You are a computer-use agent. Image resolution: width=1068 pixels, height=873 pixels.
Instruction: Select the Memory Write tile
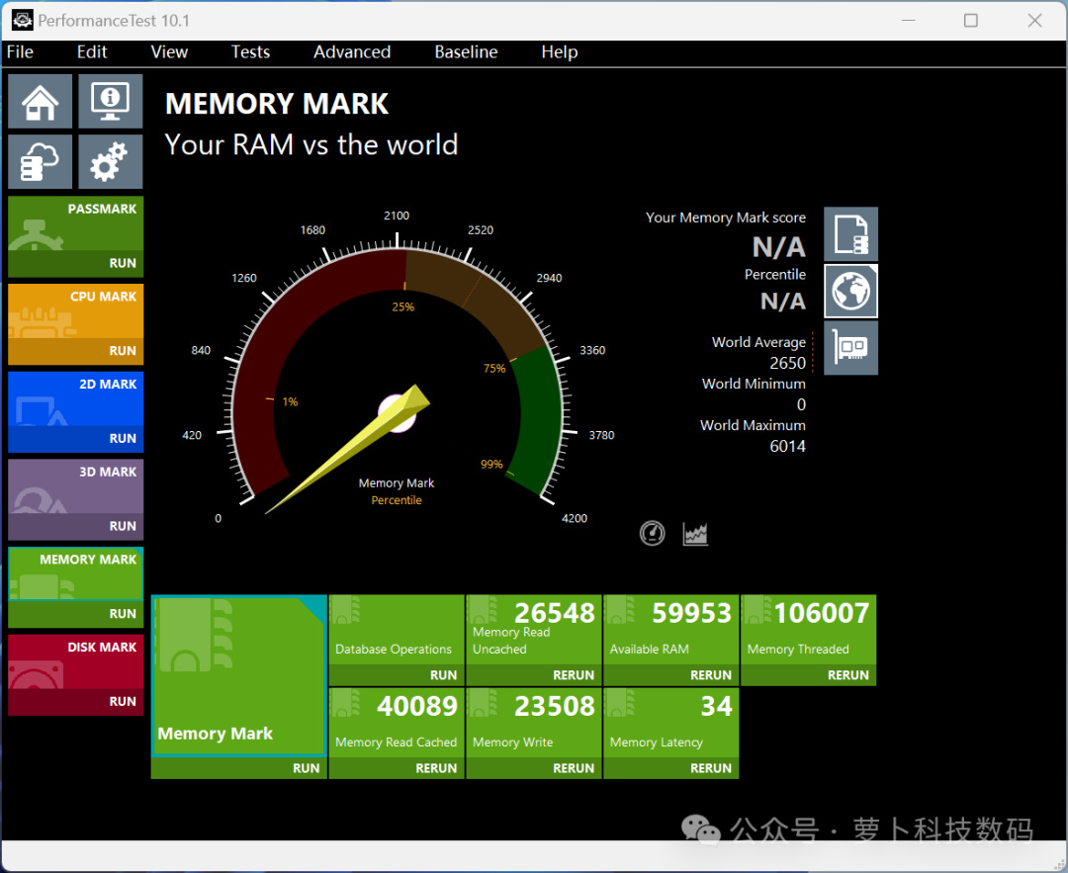534,723
